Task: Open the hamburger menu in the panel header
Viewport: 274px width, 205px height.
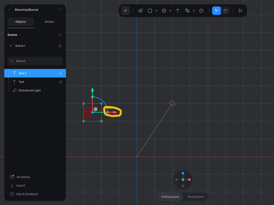Action: tap(61, 10)
